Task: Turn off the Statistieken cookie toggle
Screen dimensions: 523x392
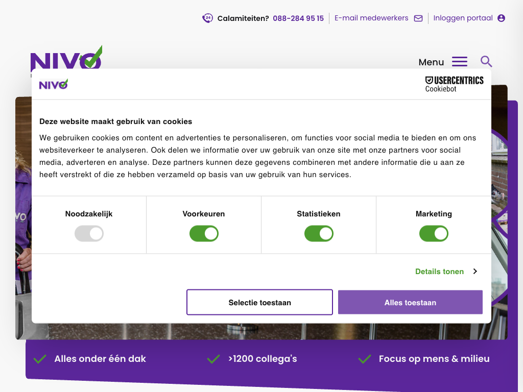Action: (x=319, y=234)
